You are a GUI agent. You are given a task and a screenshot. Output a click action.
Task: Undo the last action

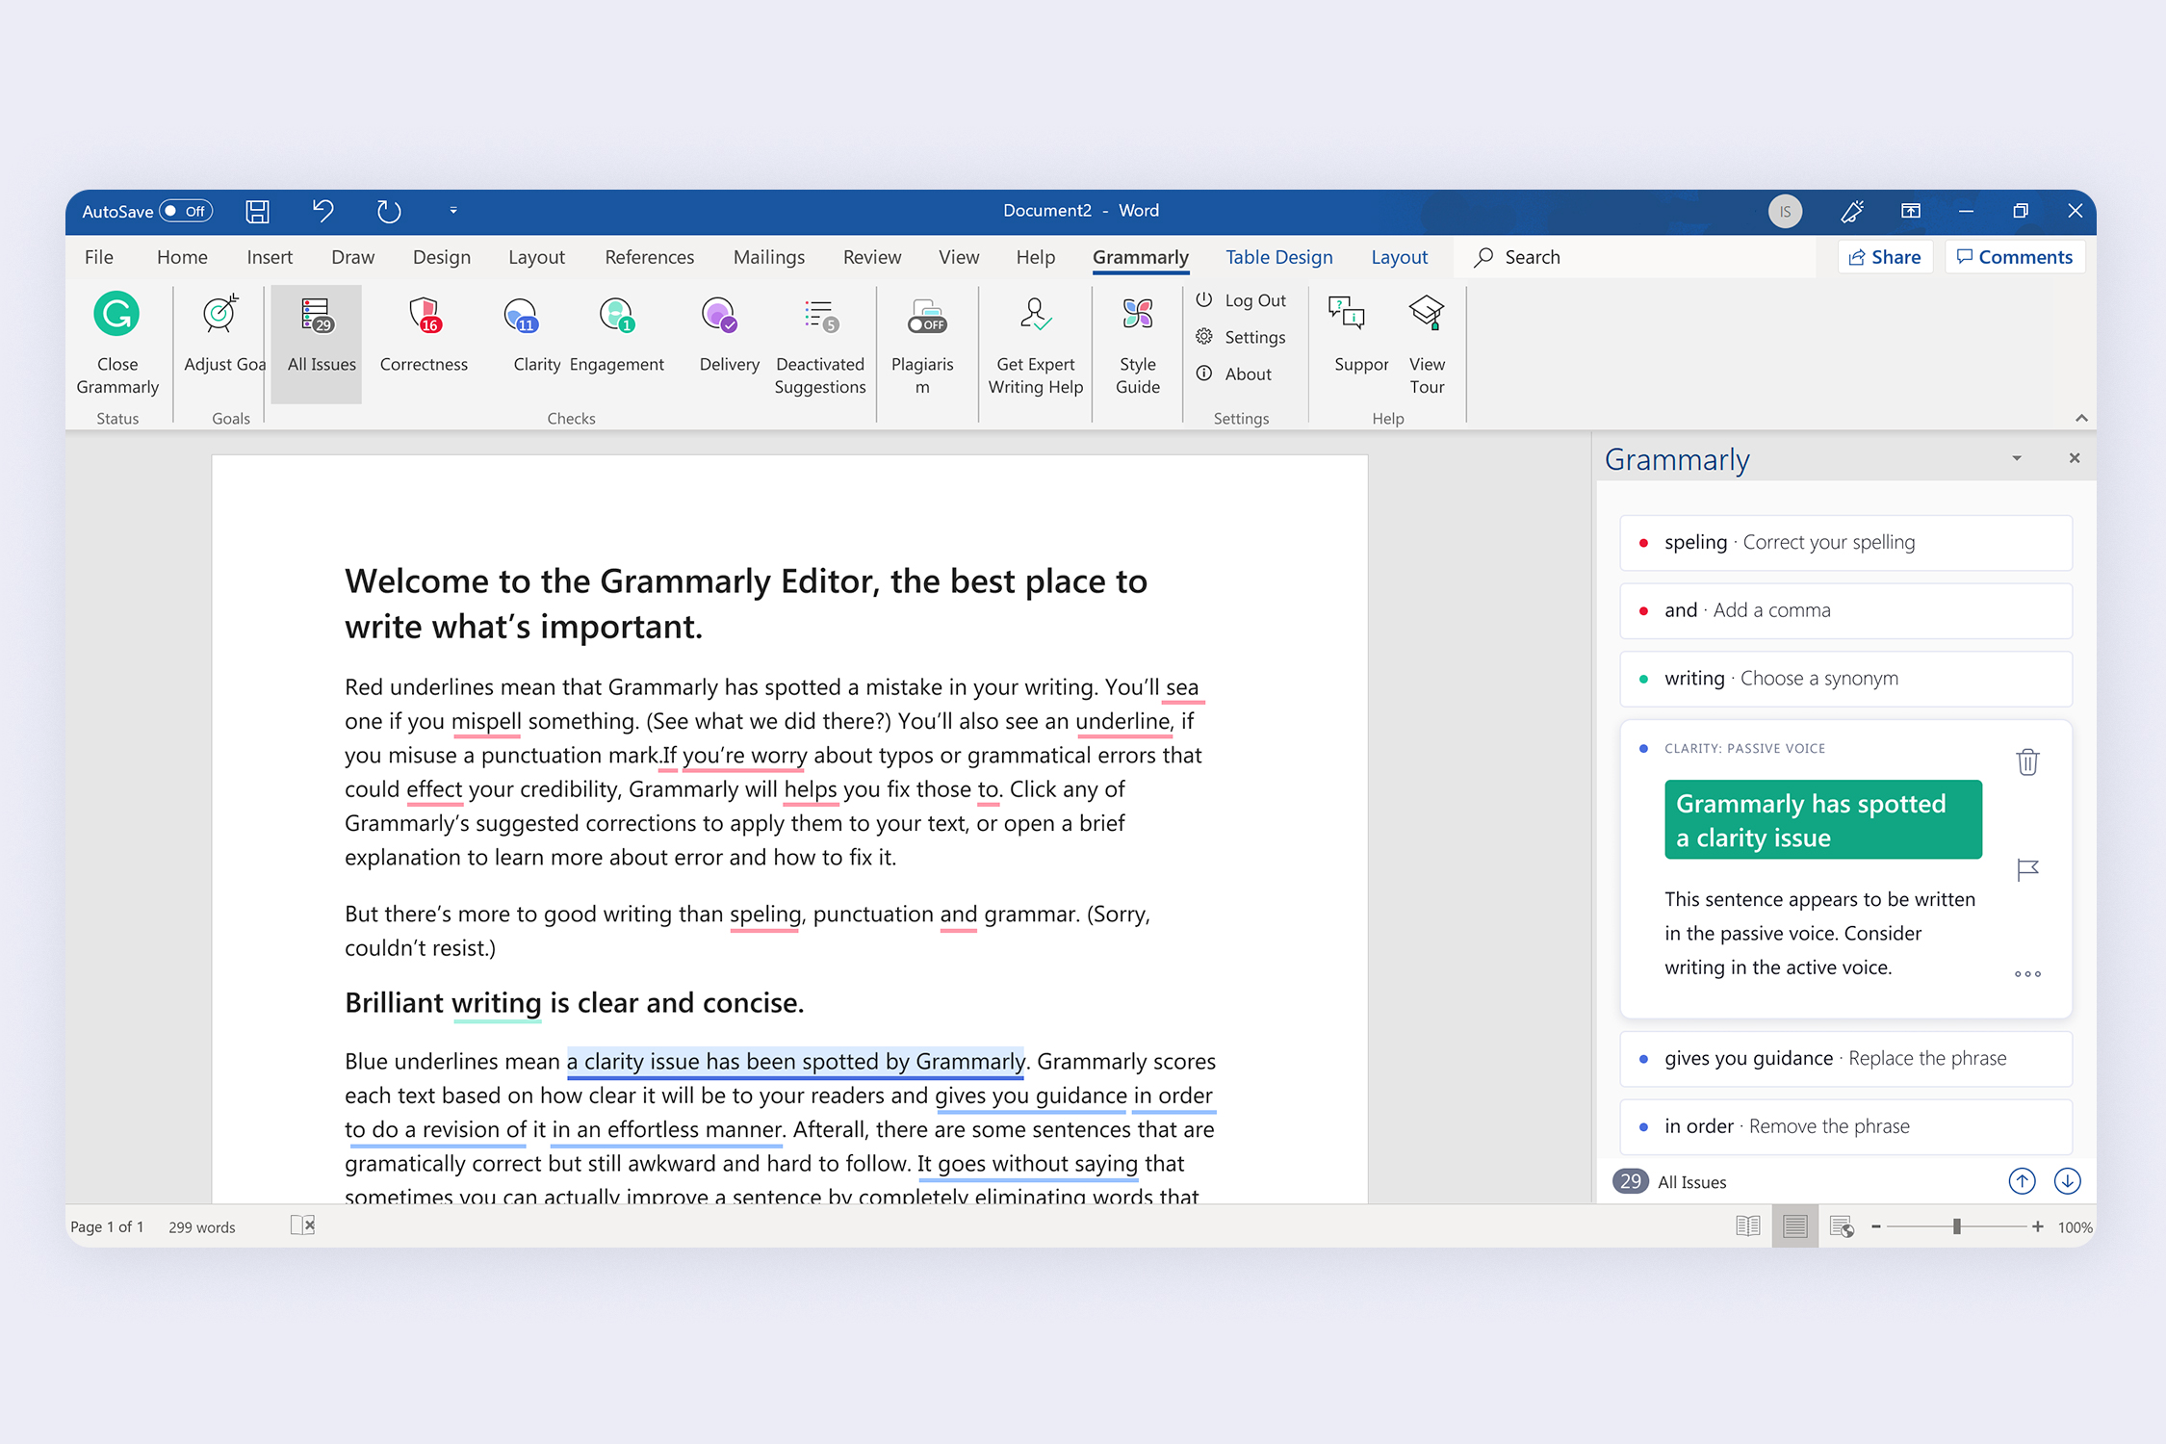pyautogui.click(x=323, y=211)
